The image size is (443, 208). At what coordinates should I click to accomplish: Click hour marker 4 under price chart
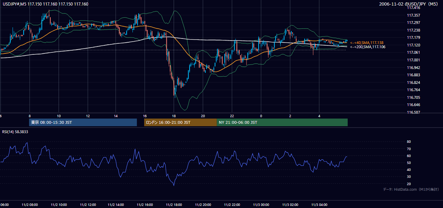(x=319, y=116)
